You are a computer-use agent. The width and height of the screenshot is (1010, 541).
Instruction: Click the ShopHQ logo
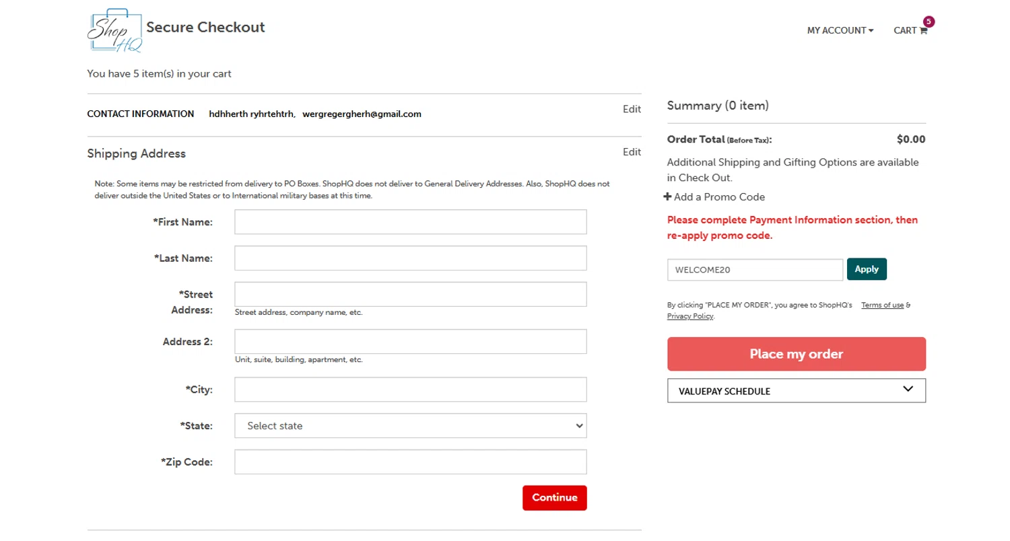114,31
